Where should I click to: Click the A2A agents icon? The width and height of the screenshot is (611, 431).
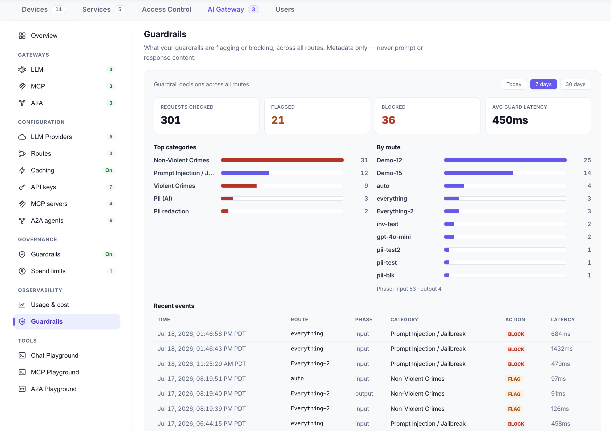(x=22, y=221)
